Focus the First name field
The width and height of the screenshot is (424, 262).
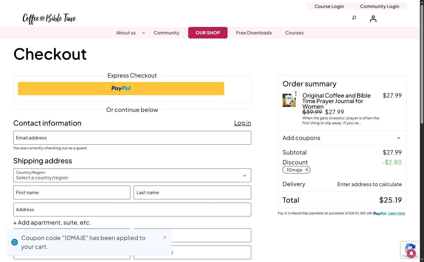[72, 192]
